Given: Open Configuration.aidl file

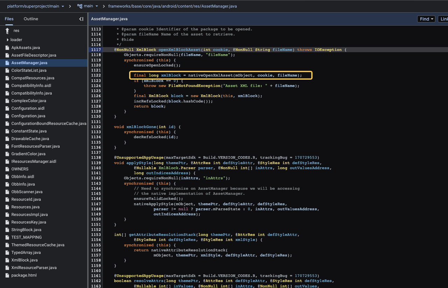Looking at the screenshot, I should pyautogui.click(x=28, y=108).
